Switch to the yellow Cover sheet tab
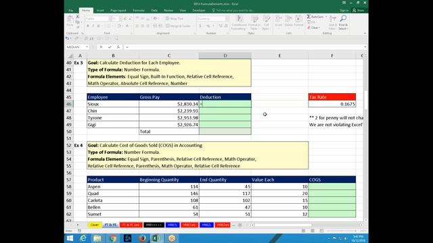This screenshot has width=433, height=243. click(x=95, y=225)
